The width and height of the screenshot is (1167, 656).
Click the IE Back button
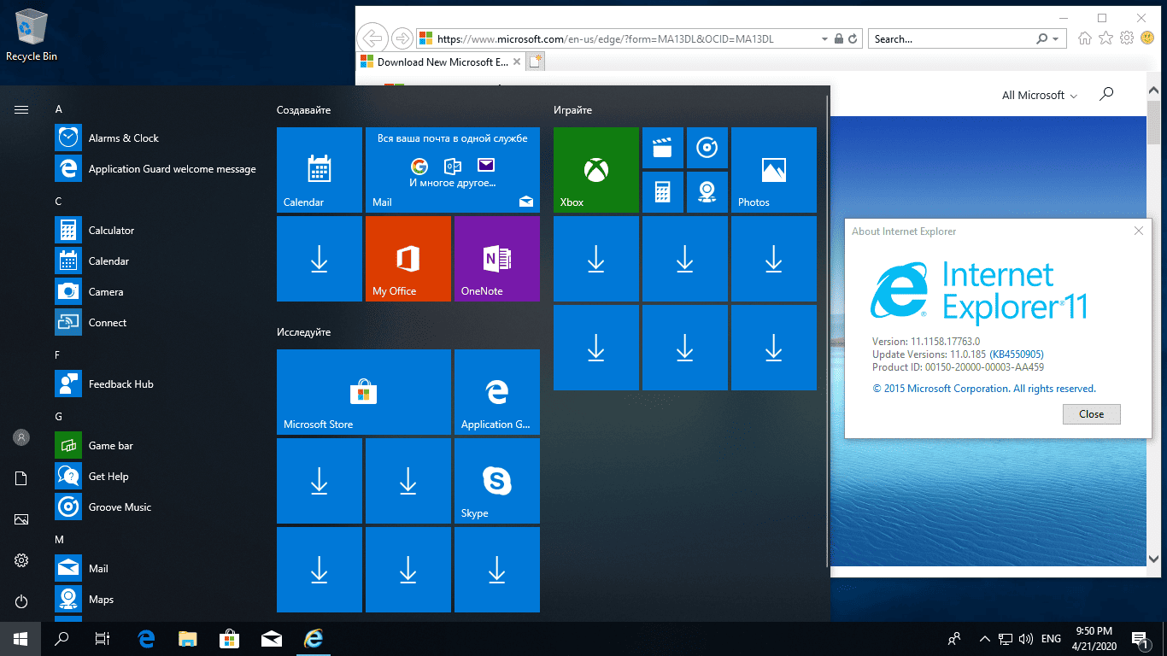pyautogui.click(x=372, y=38)
